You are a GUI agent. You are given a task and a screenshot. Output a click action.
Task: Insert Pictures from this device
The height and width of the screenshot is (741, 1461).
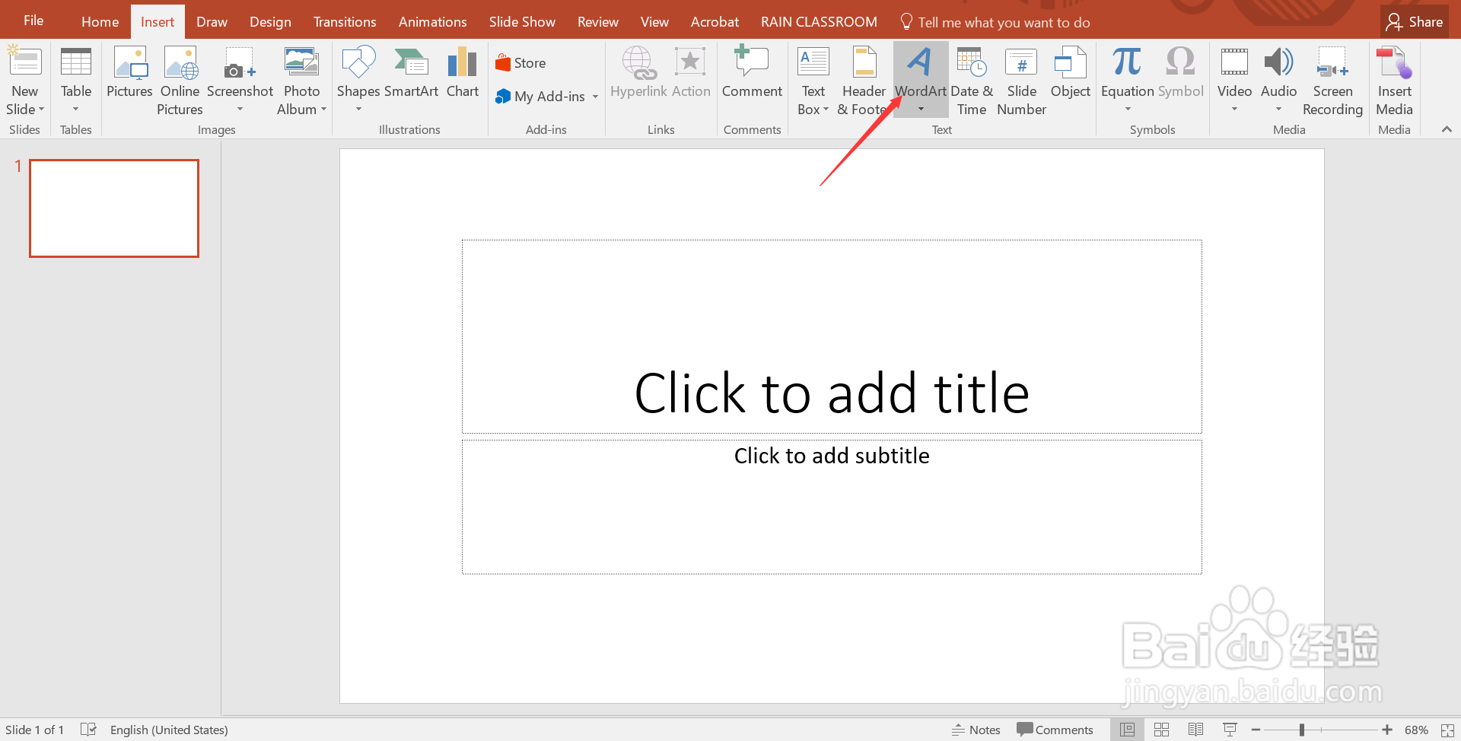(x=129, y=73)
